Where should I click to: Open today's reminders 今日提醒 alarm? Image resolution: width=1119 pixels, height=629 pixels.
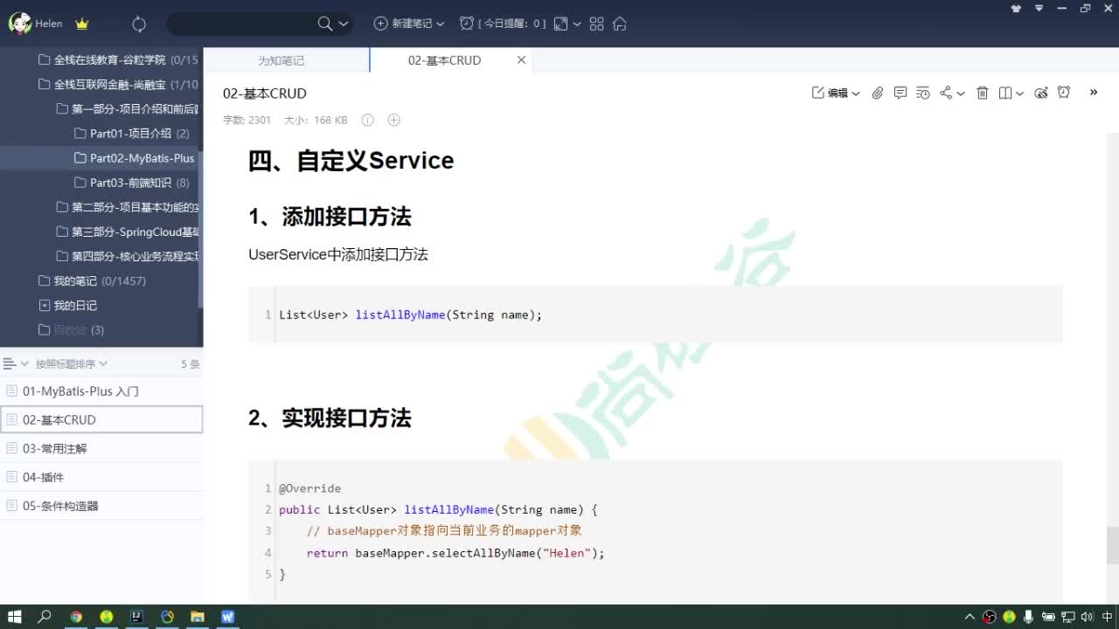click(x=503, y=24)
